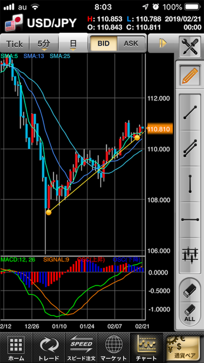
Task: Tap the 02/07 date axis label
Action: (x=115, y=326)
